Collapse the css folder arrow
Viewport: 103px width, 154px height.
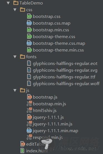[15, 10]
